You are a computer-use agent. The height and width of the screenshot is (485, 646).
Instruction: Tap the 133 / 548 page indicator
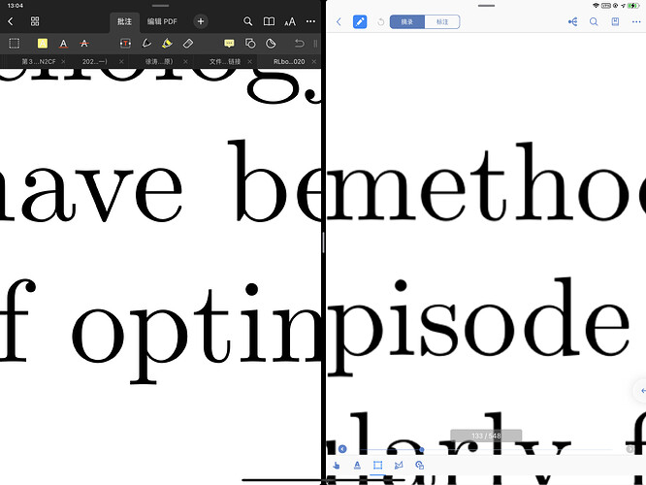486,436
